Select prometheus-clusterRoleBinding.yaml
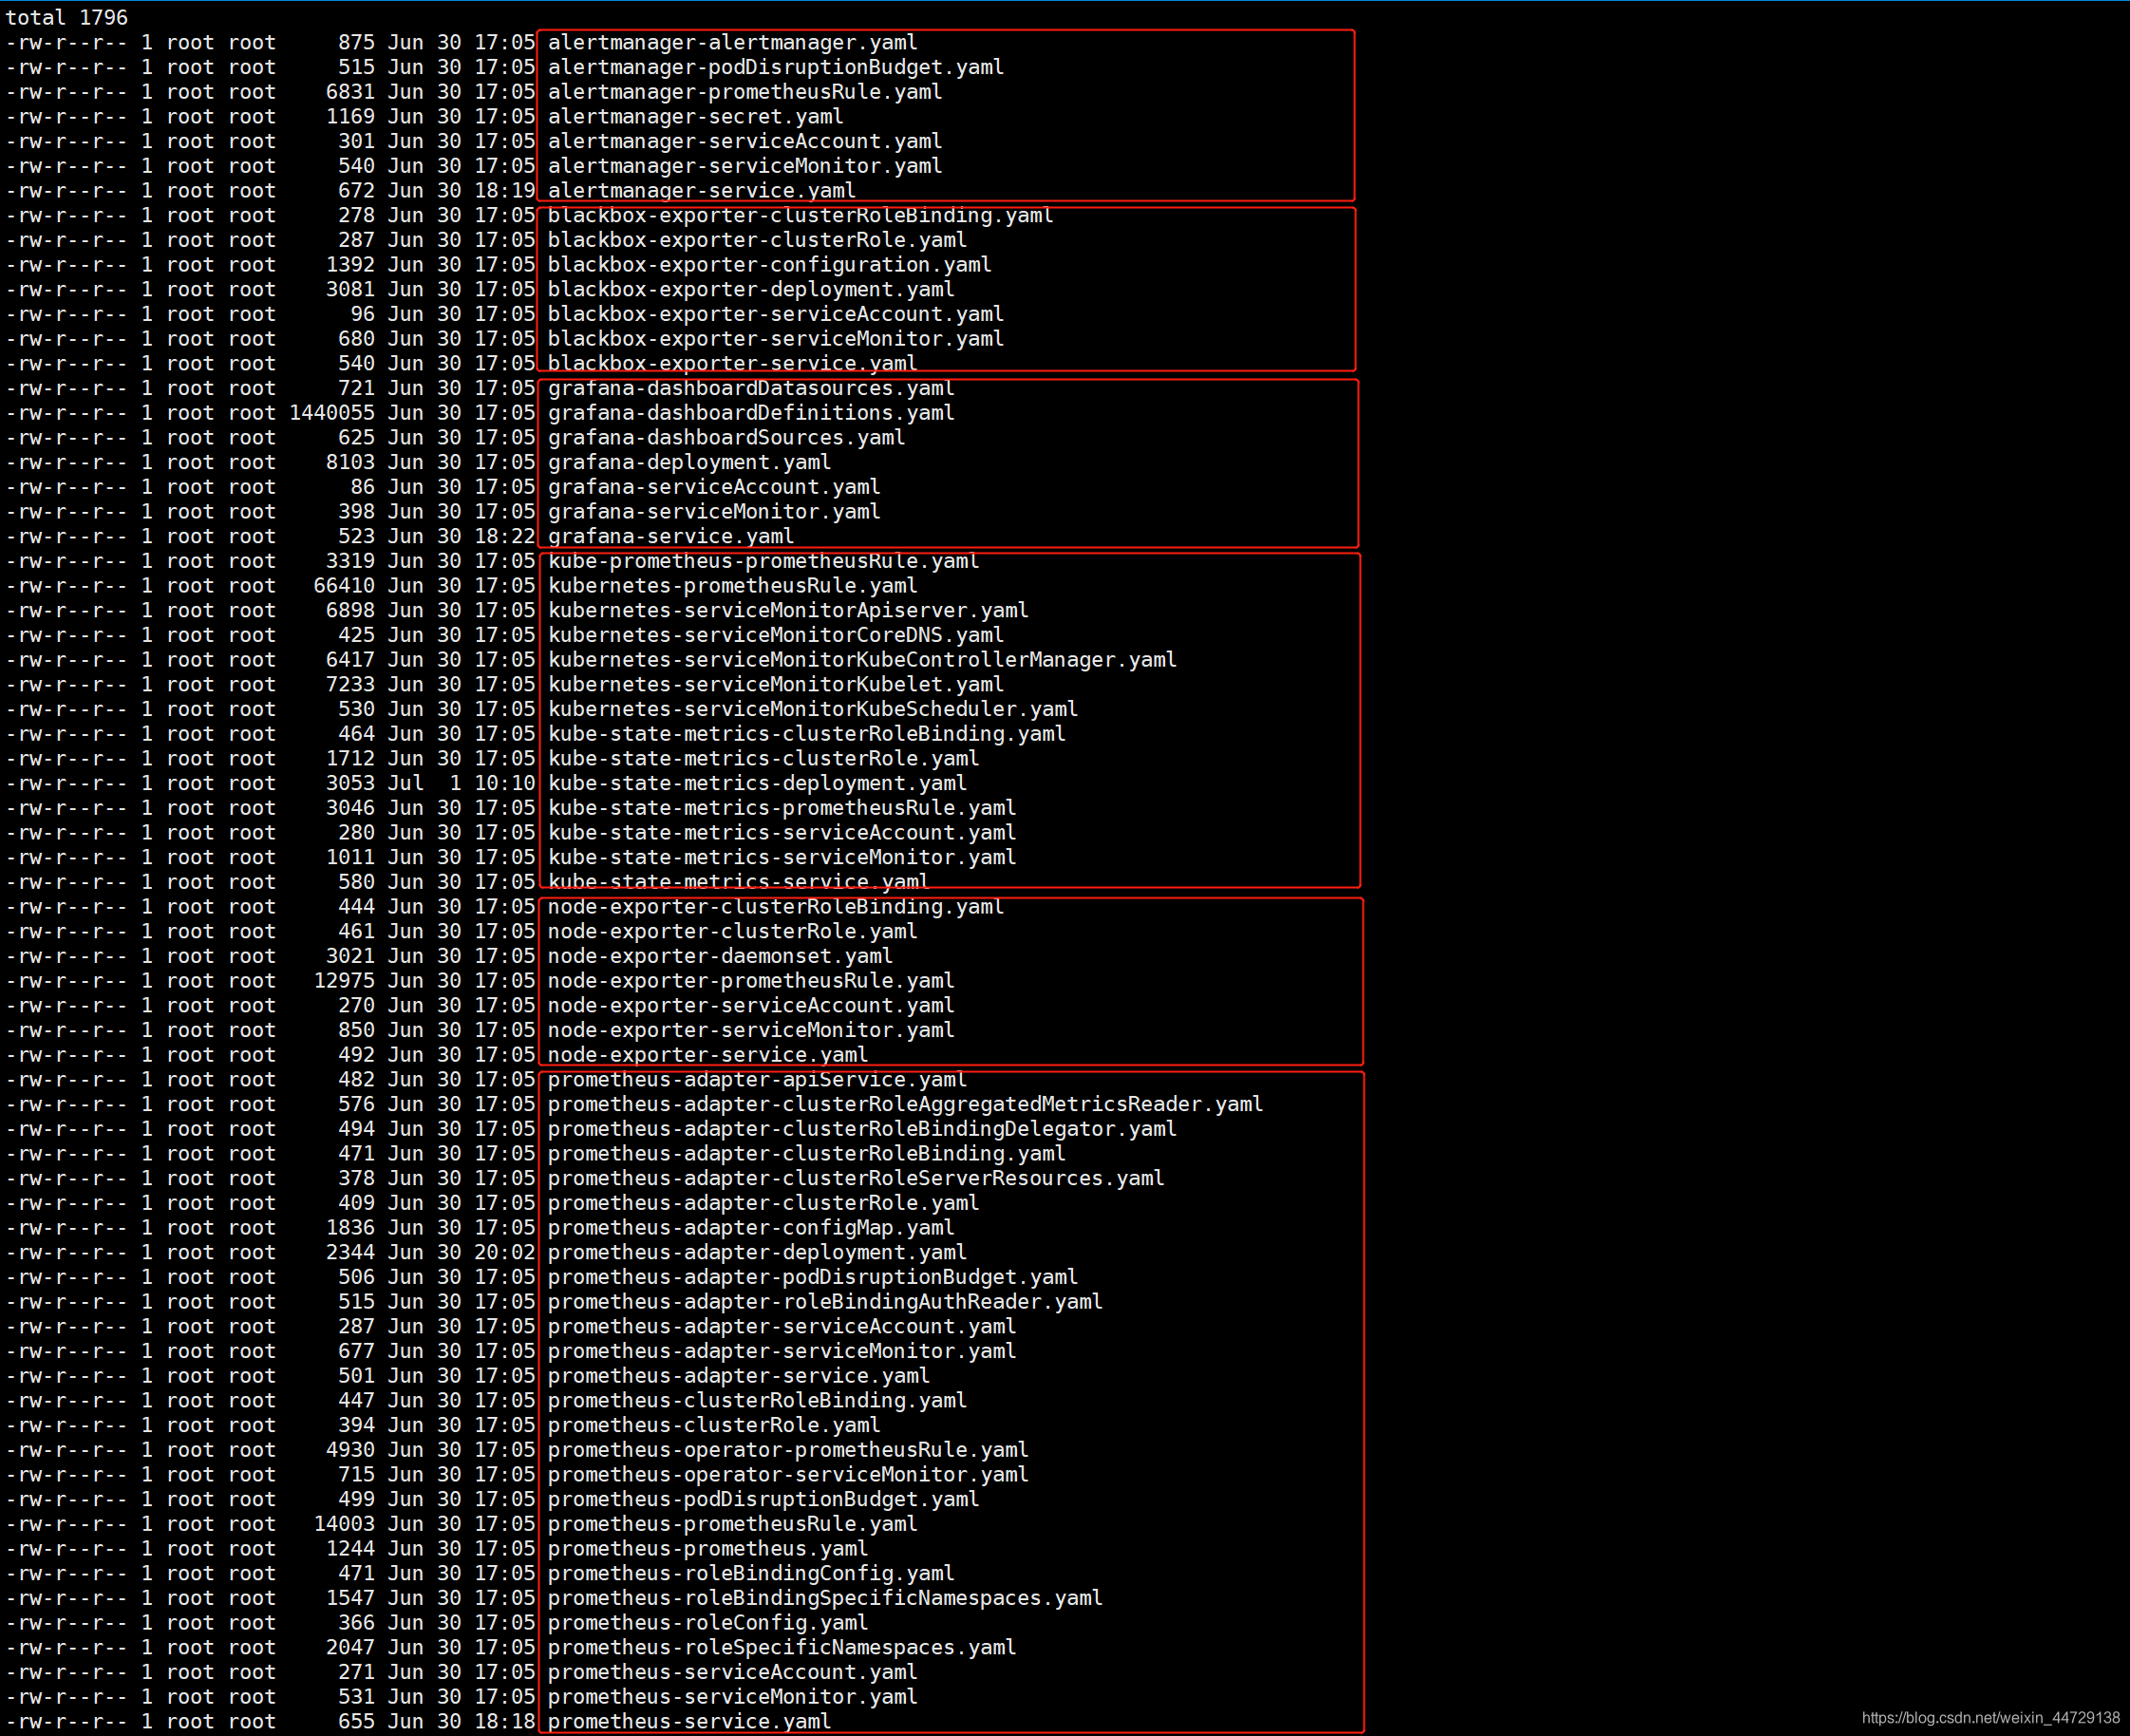This screenshot has width=2130, height=1736. [x=757, y=1400]
